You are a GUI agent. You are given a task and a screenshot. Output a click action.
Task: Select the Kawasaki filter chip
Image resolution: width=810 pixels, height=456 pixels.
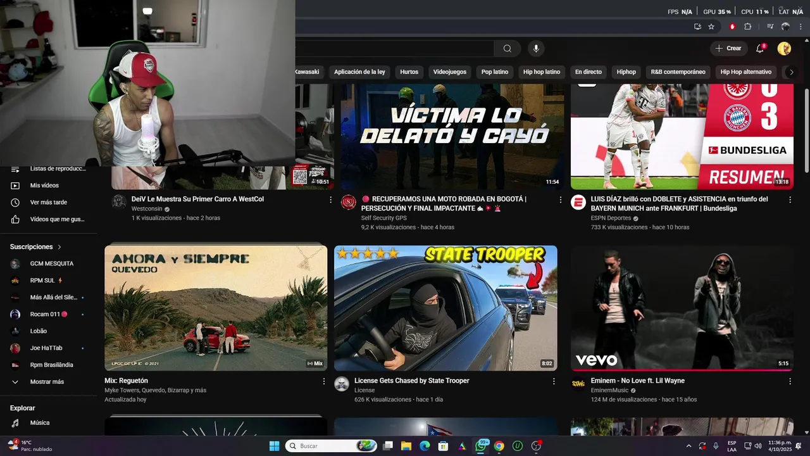coord(308,72)
